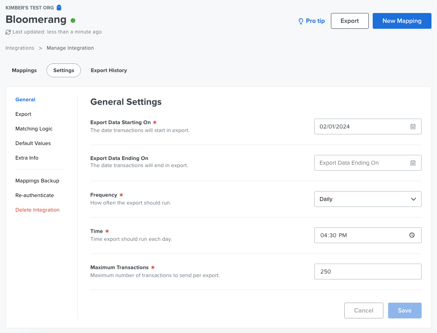Select the Settings tab

(x=63, y=71)
